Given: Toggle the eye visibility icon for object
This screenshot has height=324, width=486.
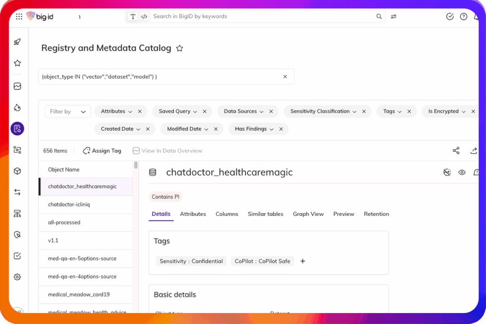Looking at the screenshot, I should (x=462, y=173).
